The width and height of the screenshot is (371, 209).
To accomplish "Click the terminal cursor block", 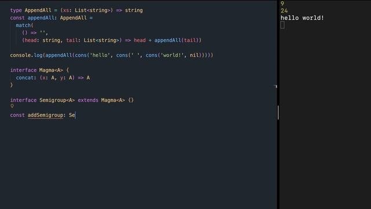I will click(282, 25).
